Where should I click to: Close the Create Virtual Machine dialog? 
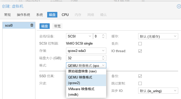[179, 6]
